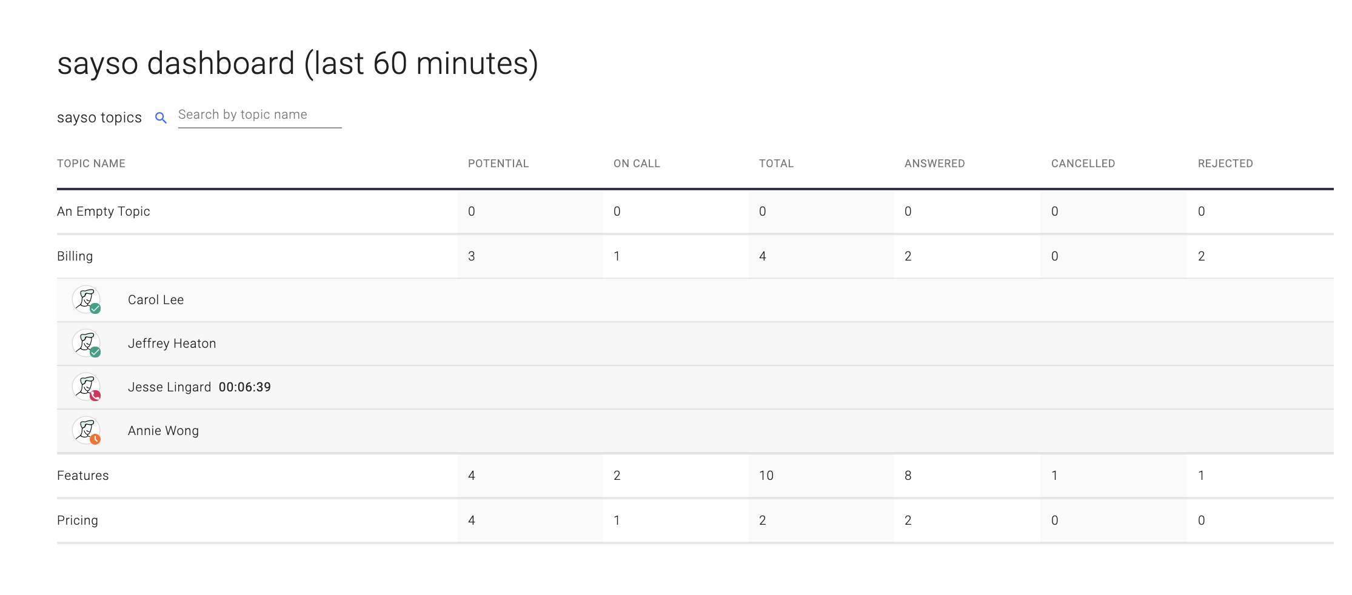Click Annie Wong's away-status avatar icon
The height and width of the screenshot is (595, 1352).
[x=86, y=430]
